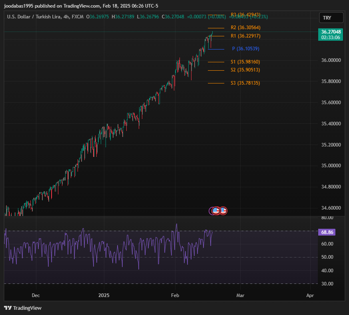This screenshot has height=315, width=349.
Task: Click the TradingView text at the bottom
Action: pyautogui.click(x=27, y=308)
